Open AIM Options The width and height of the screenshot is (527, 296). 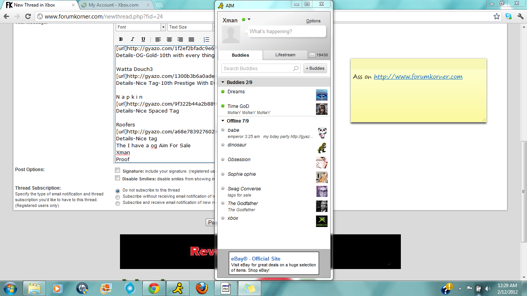coord(313,21)
